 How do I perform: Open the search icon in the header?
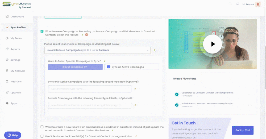230,3
